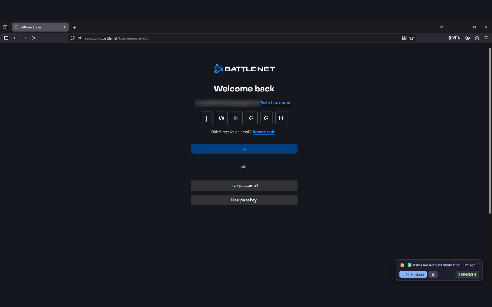Open the extensions puzzle-piece icon

pos(477,38)
